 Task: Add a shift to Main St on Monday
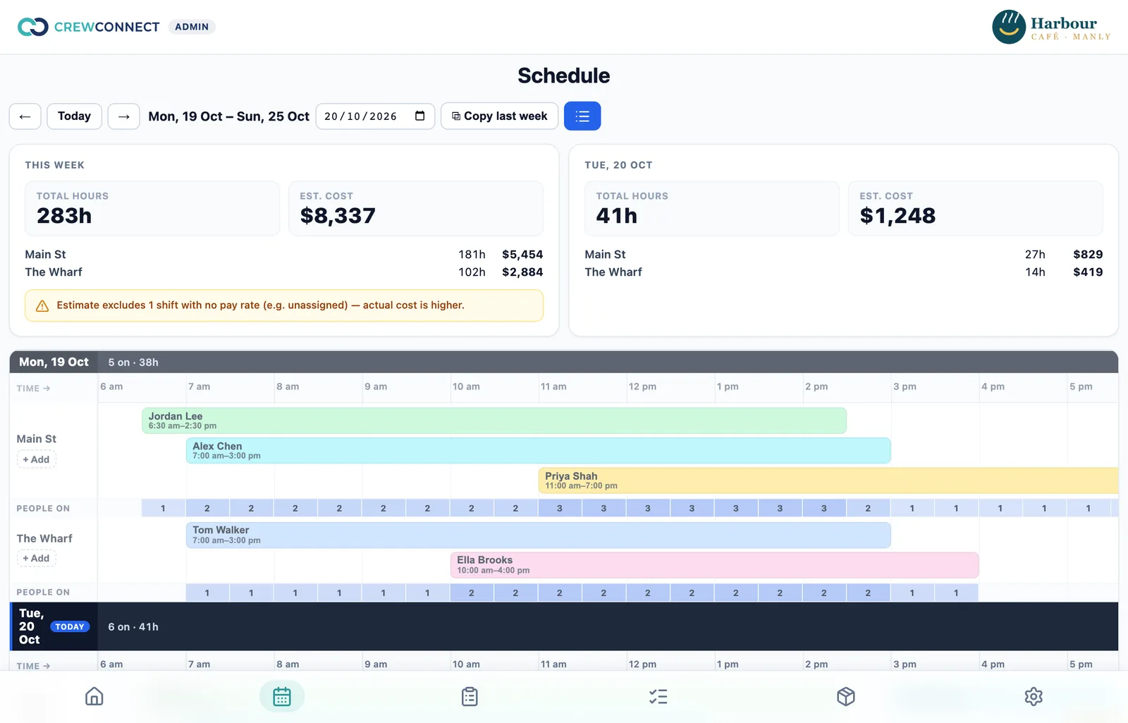coord(36,459)
